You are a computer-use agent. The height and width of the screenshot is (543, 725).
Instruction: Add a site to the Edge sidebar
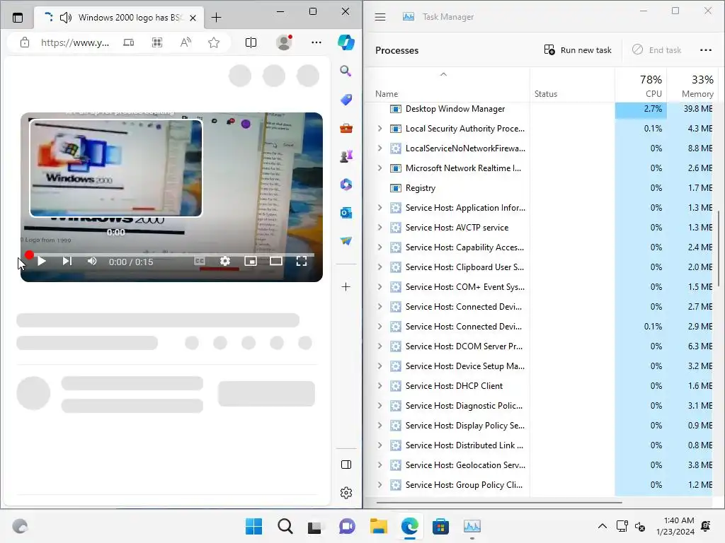[x=346, y=287]
